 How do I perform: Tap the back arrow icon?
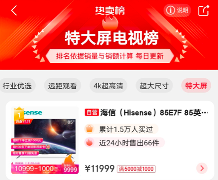coord(14,11)
